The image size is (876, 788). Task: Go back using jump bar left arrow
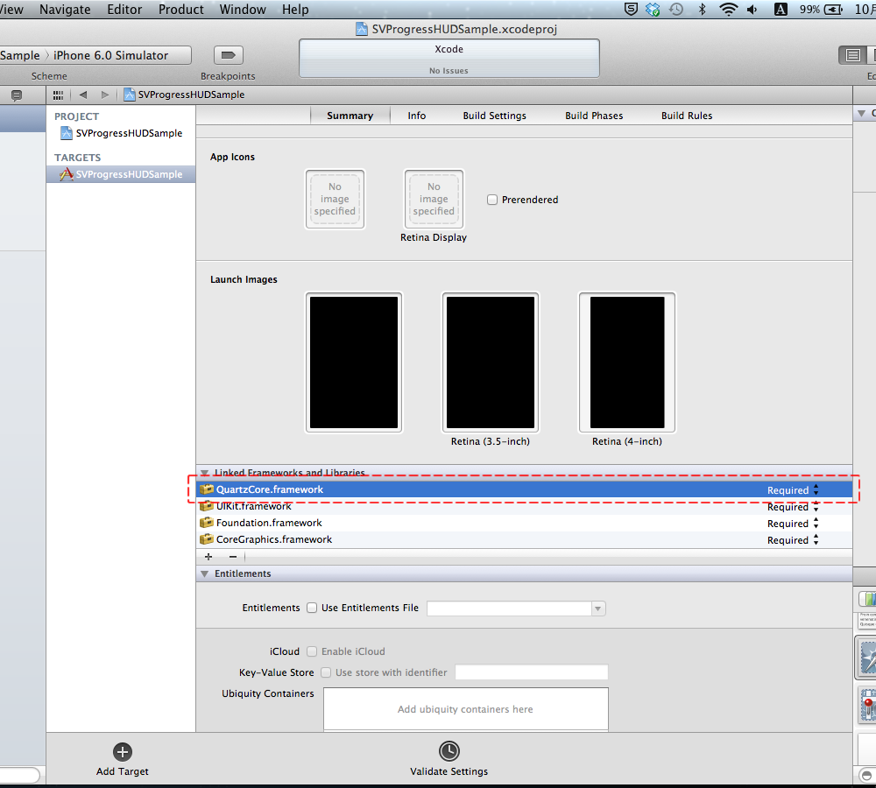point(83,95)
